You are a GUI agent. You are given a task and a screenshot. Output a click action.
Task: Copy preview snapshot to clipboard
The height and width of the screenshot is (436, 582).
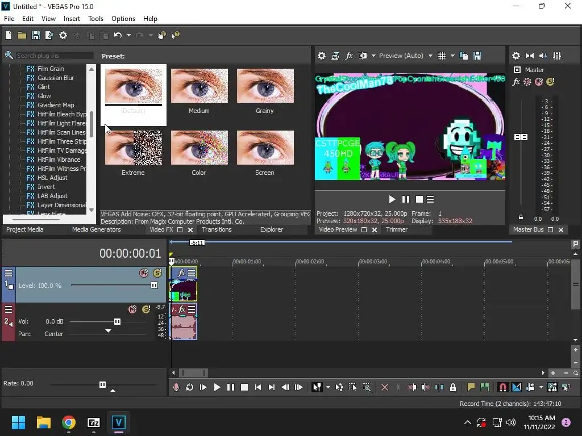pyautogui.click(x=464, y=56)
